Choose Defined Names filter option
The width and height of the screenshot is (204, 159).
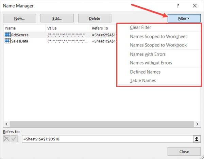tap(145, 72)
